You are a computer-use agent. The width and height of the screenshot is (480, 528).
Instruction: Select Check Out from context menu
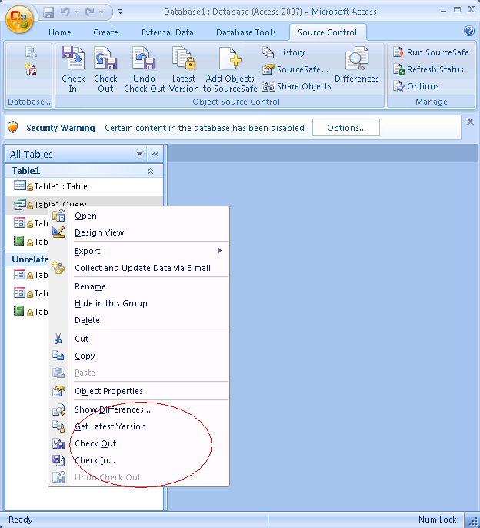[95, 443]
